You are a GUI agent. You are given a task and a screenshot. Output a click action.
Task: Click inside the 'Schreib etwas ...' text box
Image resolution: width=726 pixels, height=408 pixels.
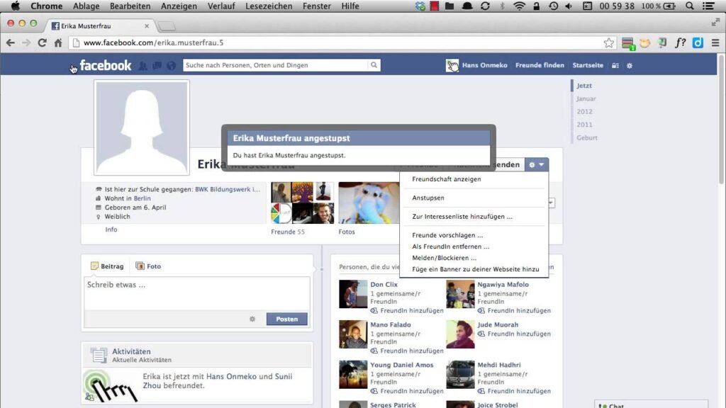[x=196, y=293]
